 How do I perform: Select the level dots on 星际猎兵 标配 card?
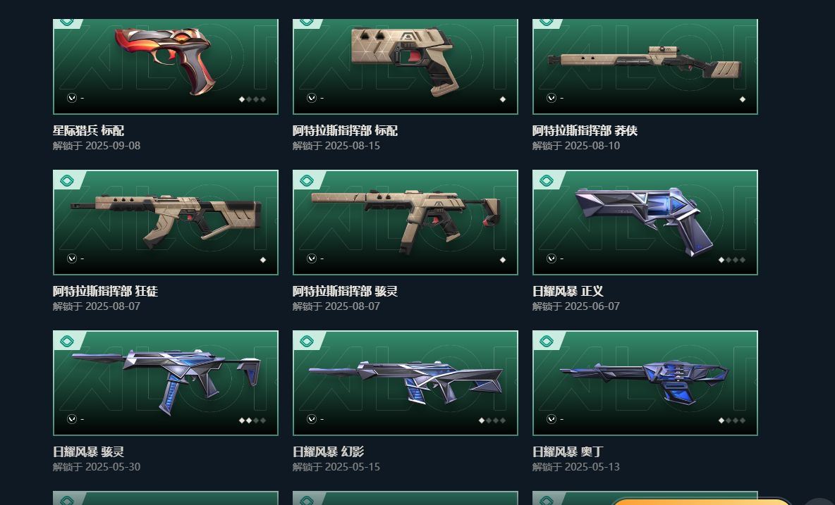coord(252,99)
